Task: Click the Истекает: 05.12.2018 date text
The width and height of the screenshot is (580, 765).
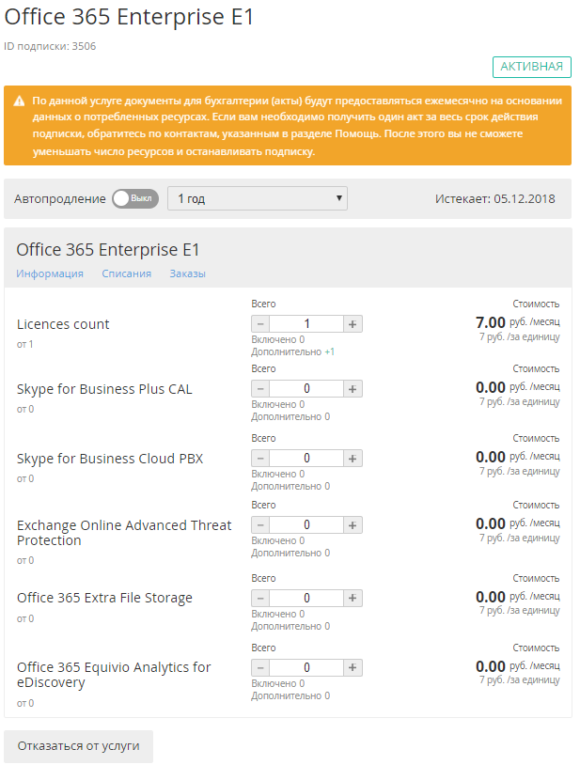Action: pos(495,198)
